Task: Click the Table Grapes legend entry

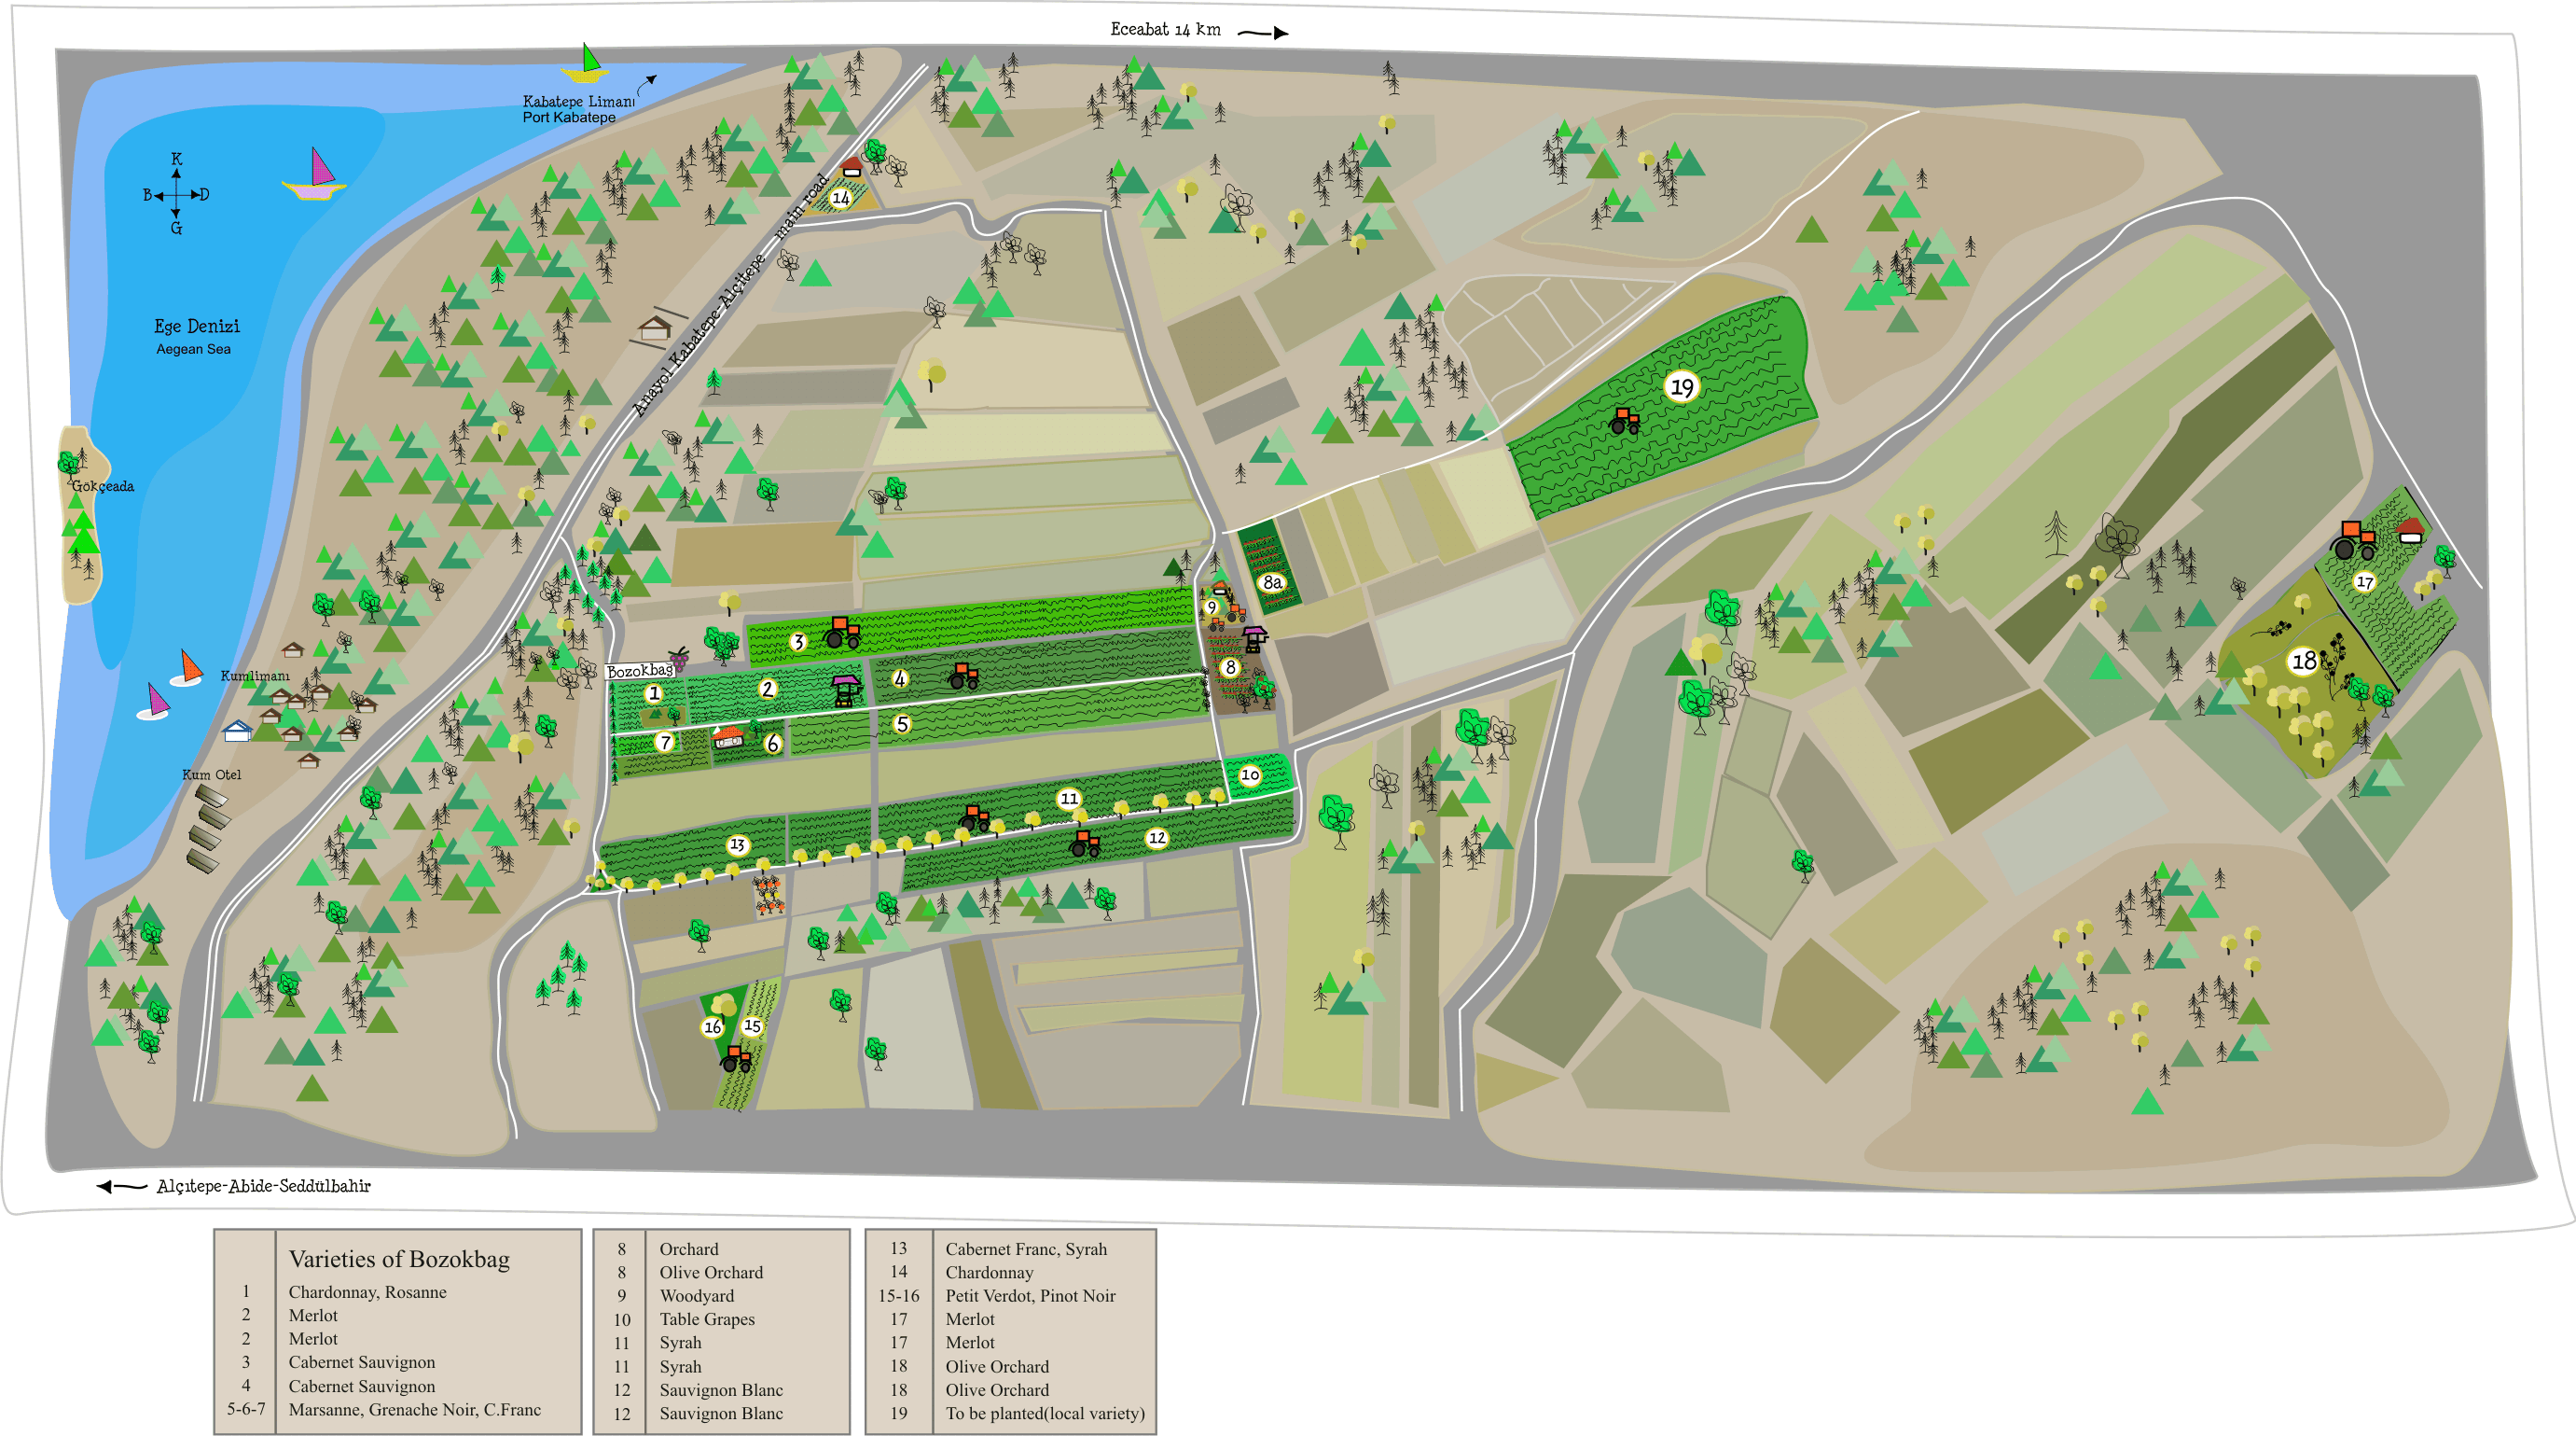Action: [x=707, y=1319]
